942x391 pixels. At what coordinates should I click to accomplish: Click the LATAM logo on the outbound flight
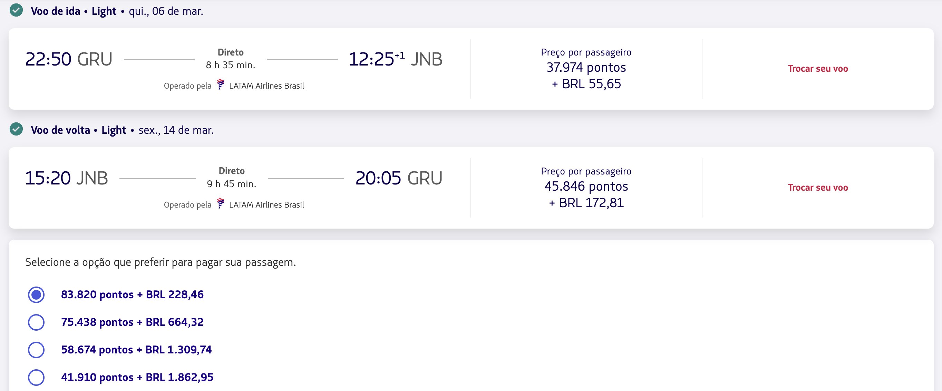click(x=221, y=84)
